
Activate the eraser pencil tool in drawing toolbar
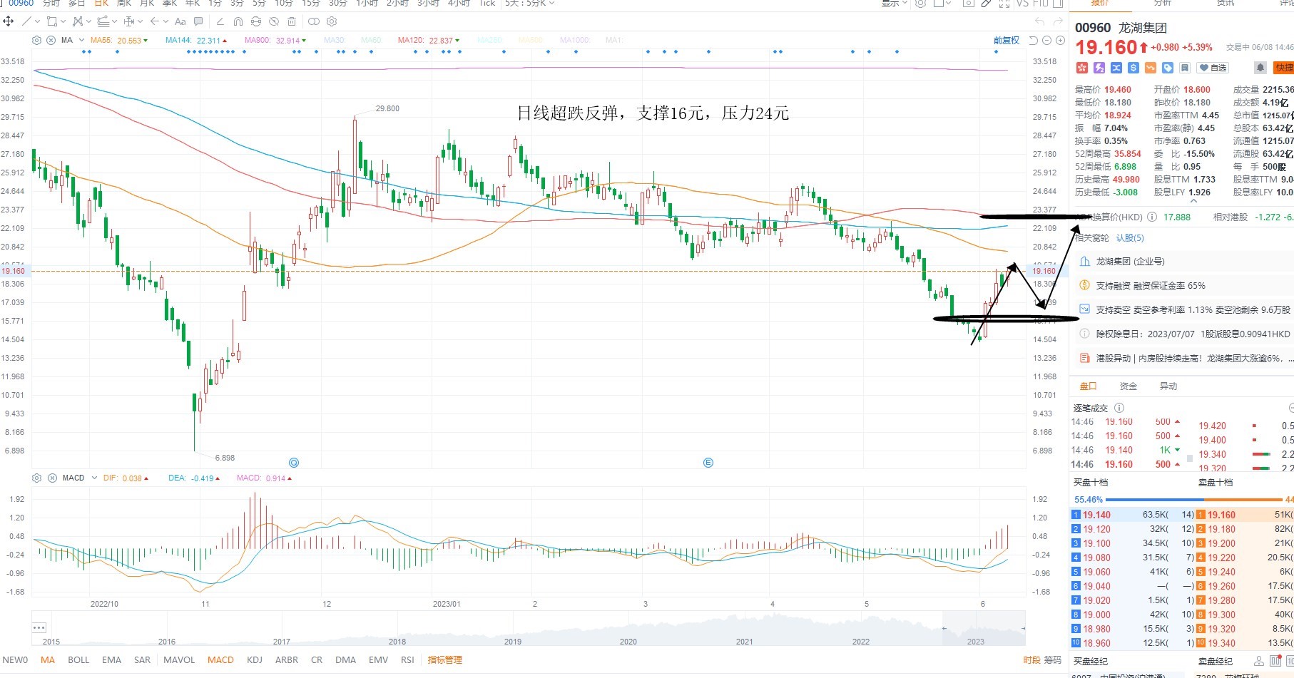tap(220, 21)
